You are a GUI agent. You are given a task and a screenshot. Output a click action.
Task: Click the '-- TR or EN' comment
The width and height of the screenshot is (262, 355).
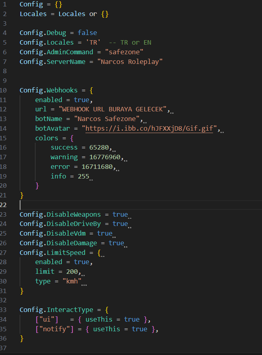(130, 42)
